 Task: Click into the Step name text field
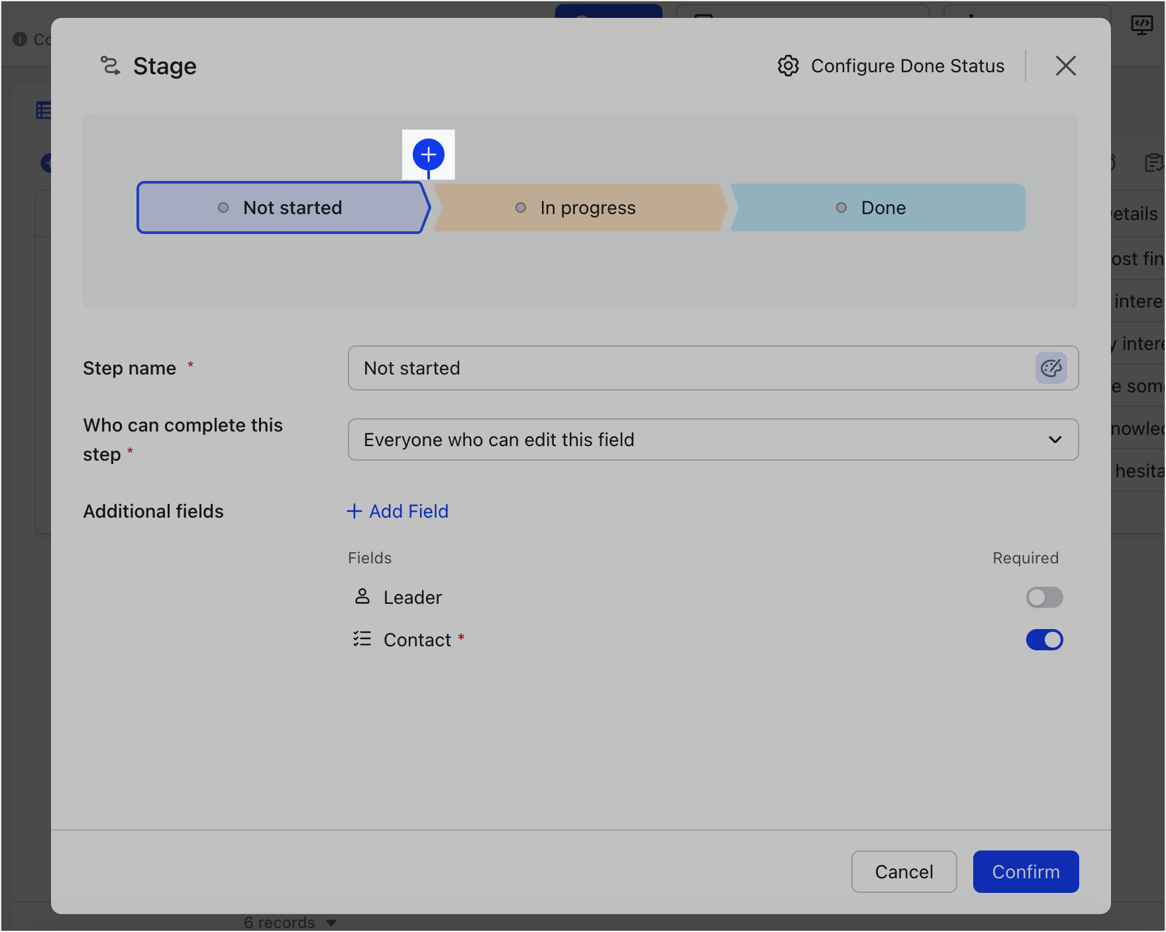(689, 368)
